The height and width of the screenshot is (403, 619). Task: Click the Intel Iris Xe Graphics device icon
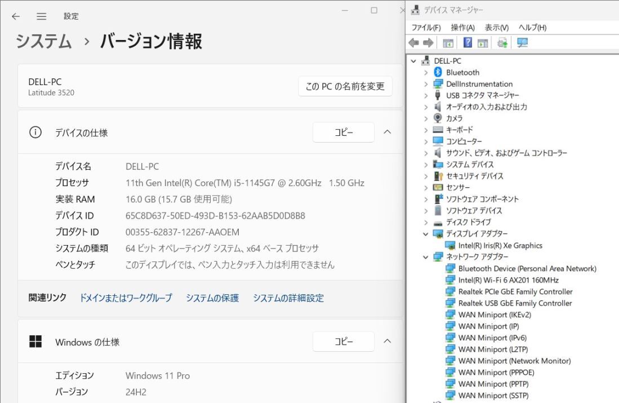point(450,245)
